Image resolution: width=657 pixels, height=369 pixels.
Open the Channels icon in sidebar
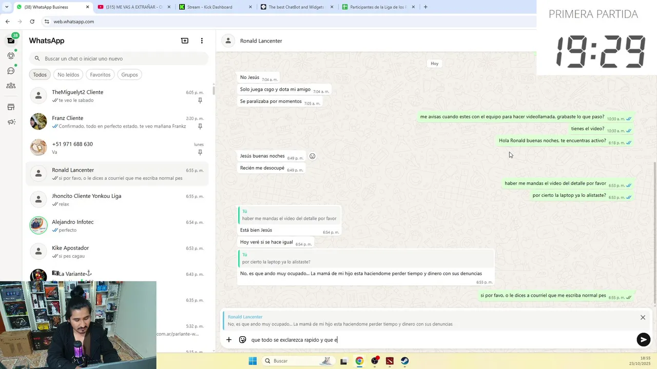coord(11,71)
